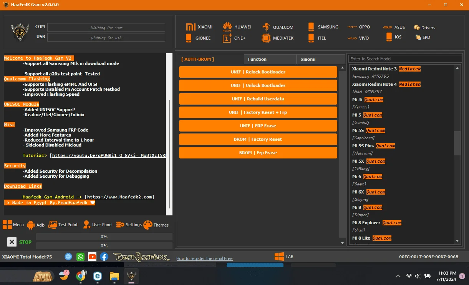Switch to the AUTH-BROM tab
469x285 pixels.
[210, 59]
